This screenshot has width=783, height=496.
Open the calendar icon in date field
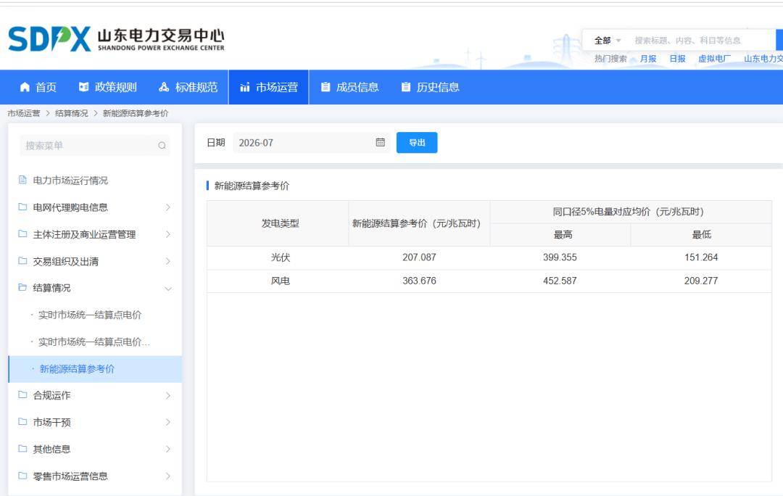pos(380,142)
